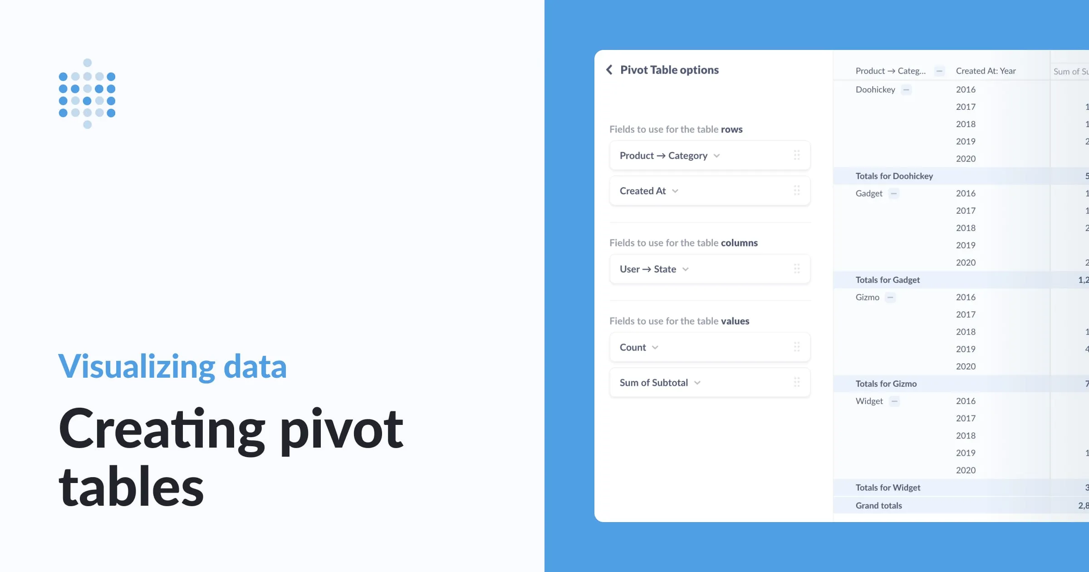Click the drag handle for User → State
Viewport: 1089px width, 572px height.
(797, 269)
